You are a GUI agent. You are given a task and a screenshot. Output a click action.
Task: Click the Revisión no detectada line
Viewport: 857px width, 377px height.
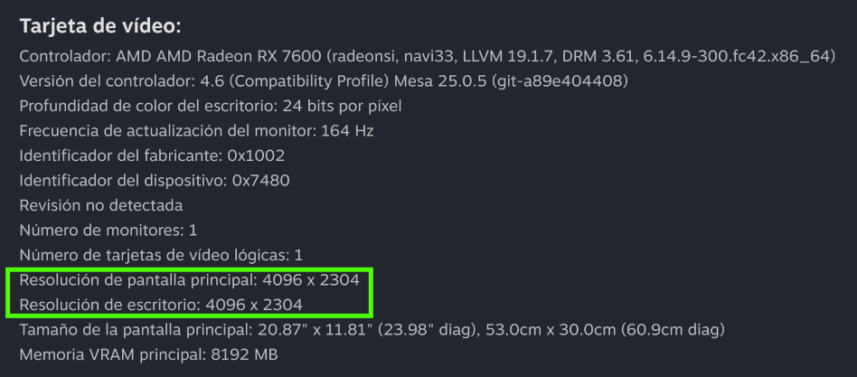click(x=101, y=205)
